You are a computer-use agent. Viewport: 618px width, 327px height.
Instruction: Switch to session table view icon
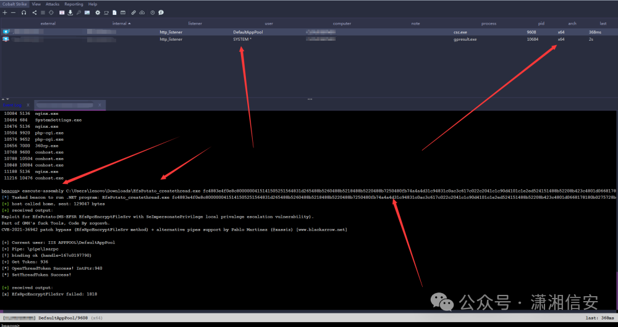coord(43,12)
